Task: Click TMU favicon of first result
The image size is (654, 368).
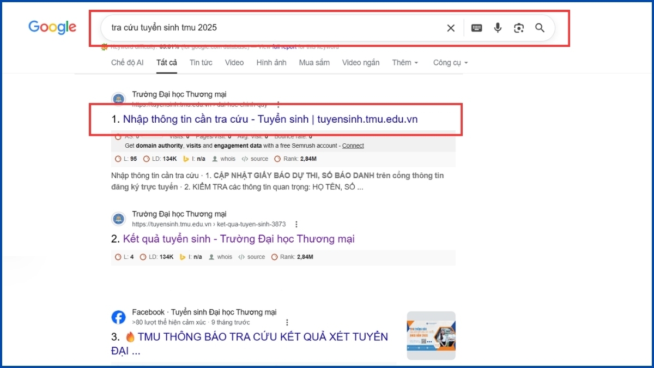Action: [118, 99]
